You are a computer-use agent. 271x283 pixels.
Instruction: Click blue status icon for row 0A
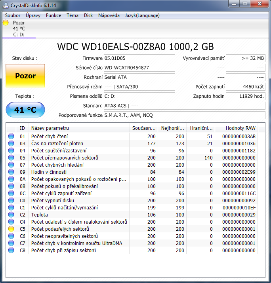coord(11,179)
